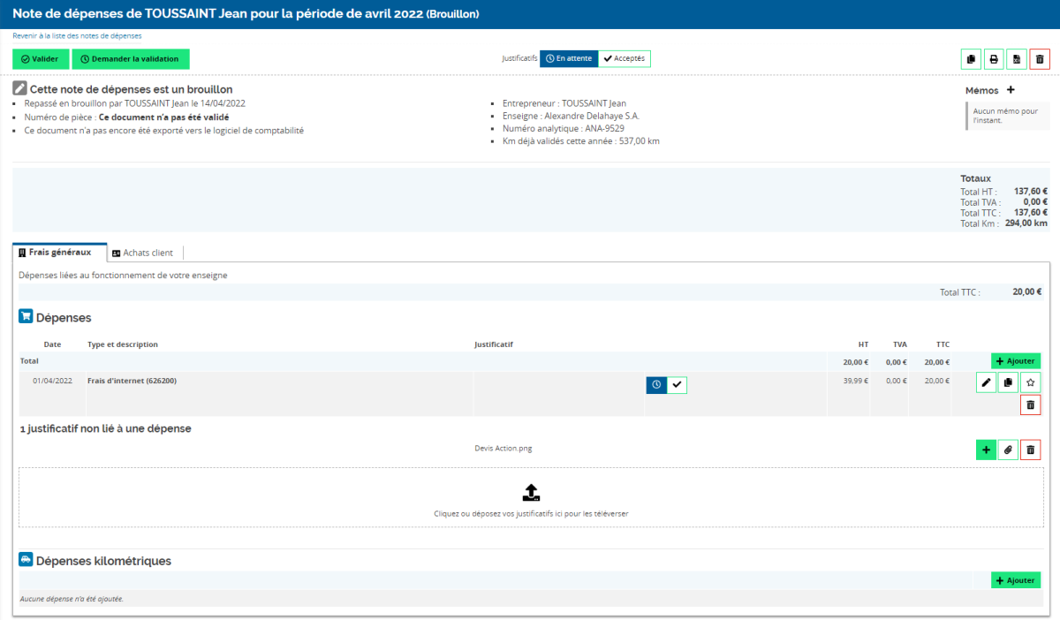Mark internet expense receipt as accepted (checkmark)
This screenshot has width=1060, height=620.
pyautogui.click(x=677, y=384)
